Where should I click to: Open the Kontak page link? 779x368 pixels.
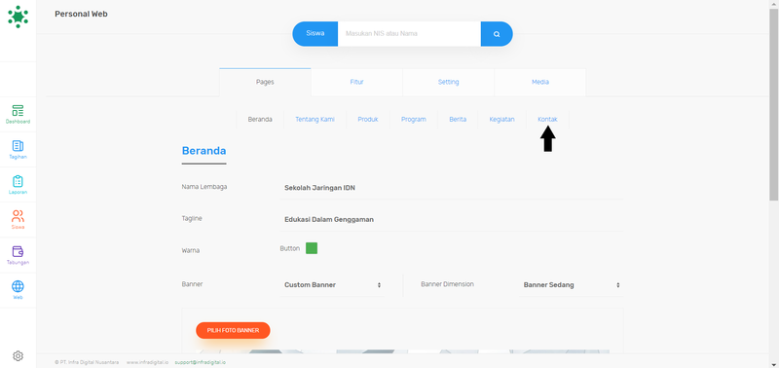tap(547, 119)
